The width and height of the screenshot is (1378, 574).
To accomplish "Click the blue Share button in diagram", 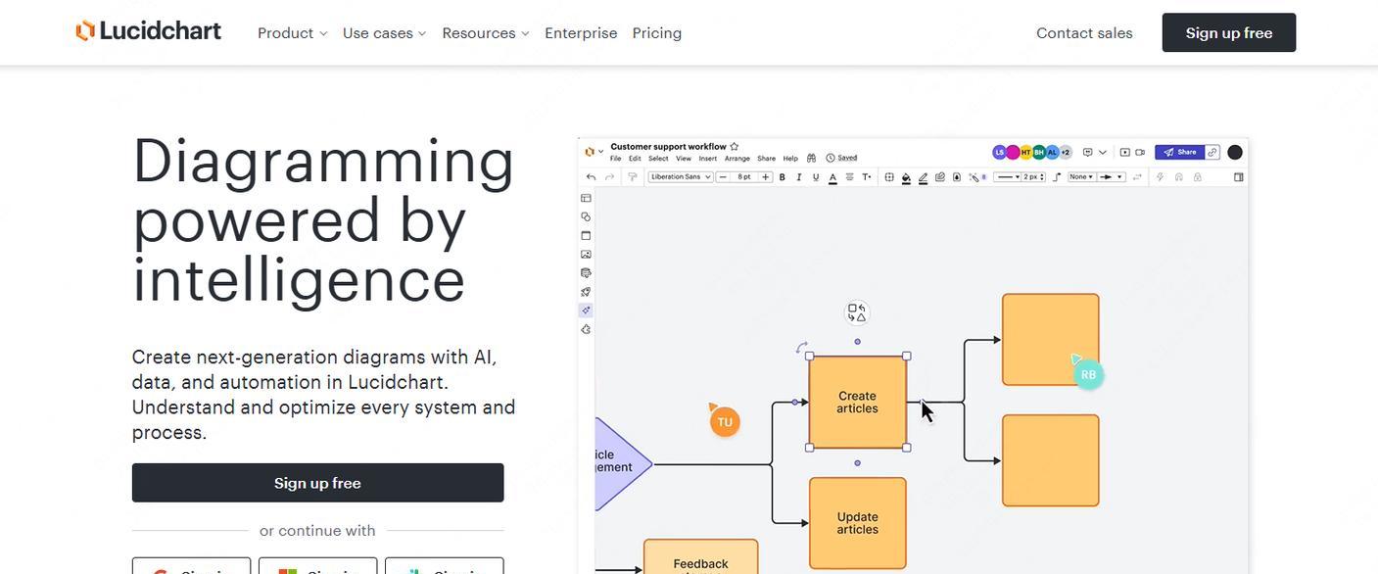I will click(1180, 152).
